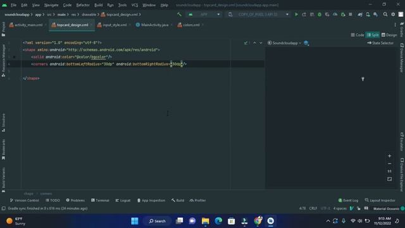Click the Zoom to Fit icon in preview
Screen dimensions: 405x228
point(390,179)
